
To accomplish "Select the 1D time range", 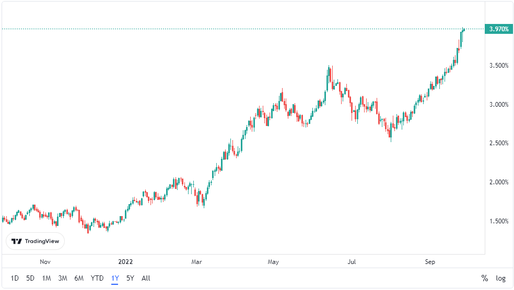I will (x=15, y=278).
